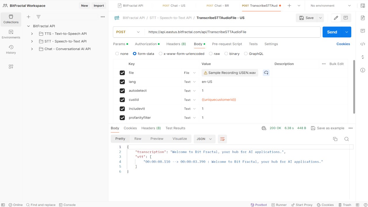368x207 pixels.
Task: Uncheck the custid parameter checkbox
Action: pyautogui.click(x=122, y=100)
